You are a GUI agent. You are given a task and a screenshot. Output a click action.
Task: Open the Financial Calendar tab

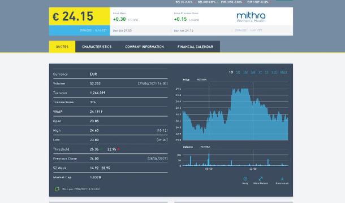(x=195, y=47)
